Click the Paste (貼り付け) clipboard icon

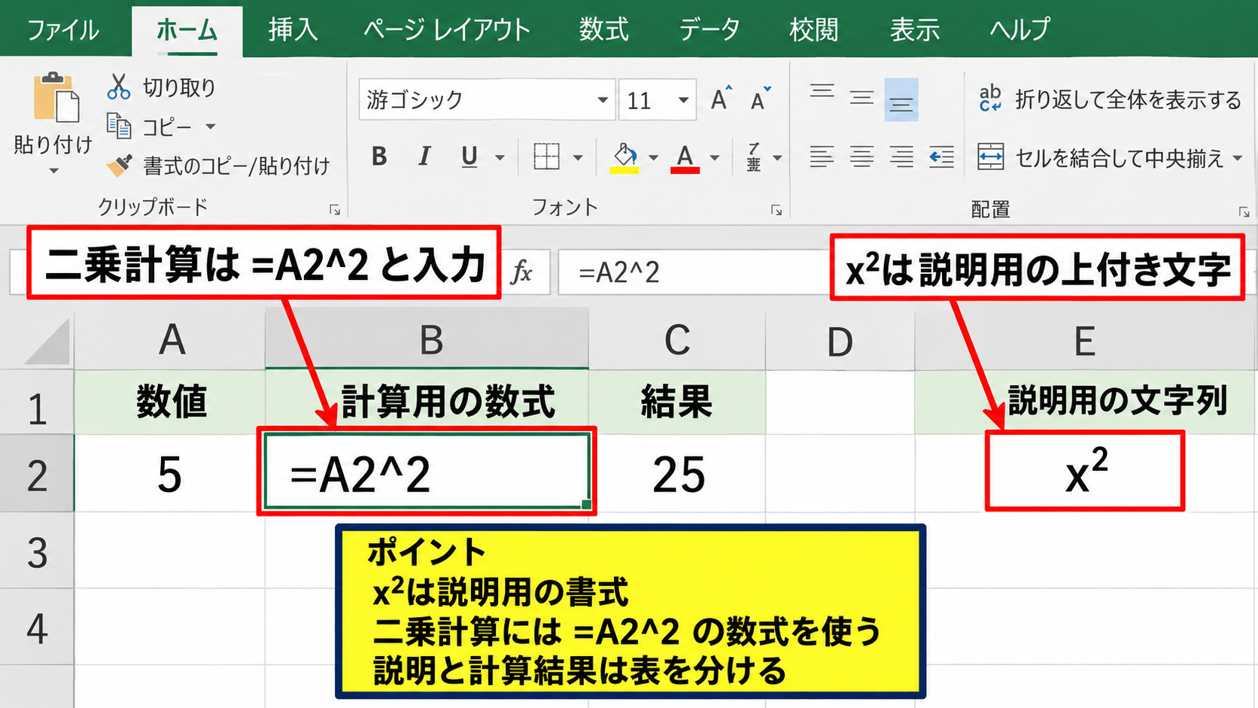coord(56,97)
